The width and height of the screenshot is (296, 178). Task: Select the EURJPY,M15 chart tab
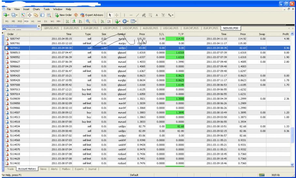[x=211, y=28]
